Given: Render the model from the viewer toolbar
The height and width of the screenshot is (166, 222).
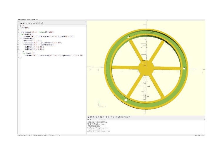Looking at the screenshot, I should tap(91, 117).
